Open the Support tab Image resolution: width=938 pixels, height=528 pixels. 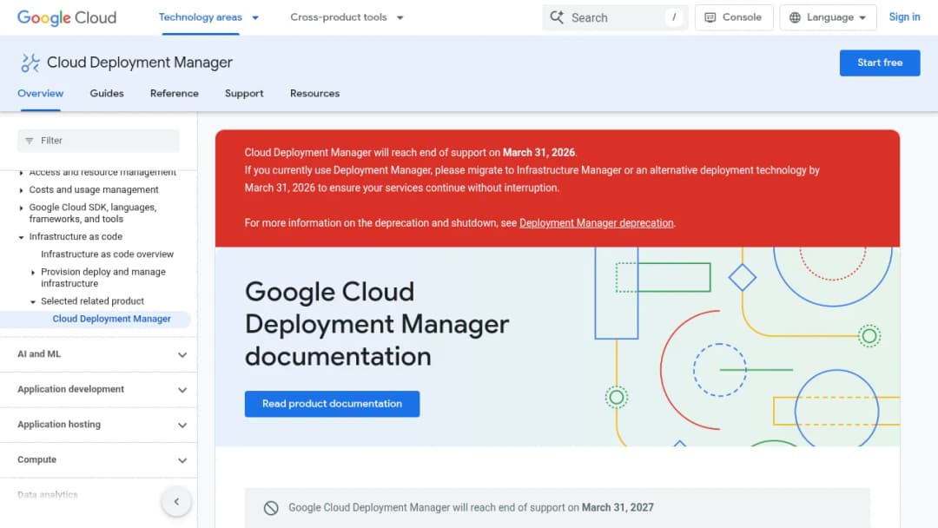pyautogui.click(x=244, y=93)
